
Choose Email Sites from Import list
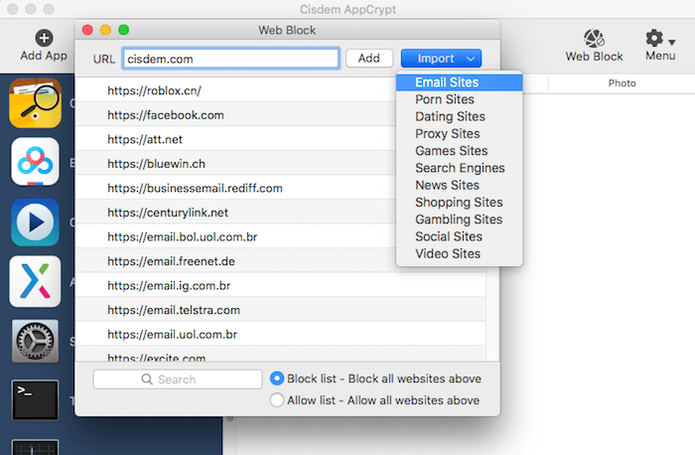pyautogui.click(x=459, y=82)
